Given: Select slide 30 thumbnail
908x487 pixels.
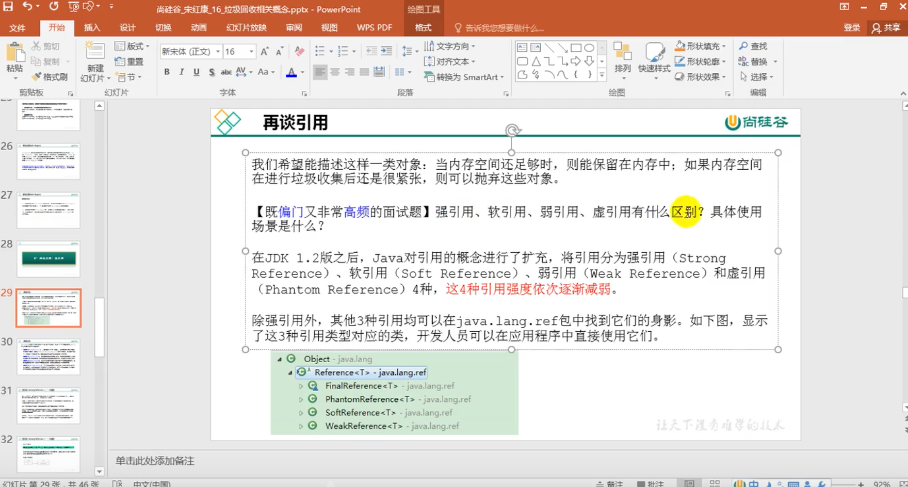Looking at the screenshot, I should [x=48, y=356].
